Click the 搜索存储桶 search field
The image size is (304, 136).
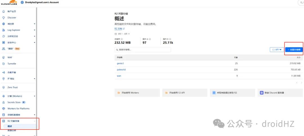[x=143, y=50]
